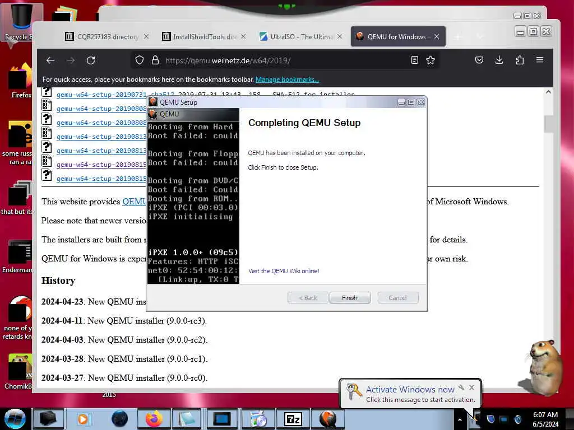Screen dimensions: 574x430
Task: Close the InstallShieldTools directory tab
Action: [x=243, y=36]
